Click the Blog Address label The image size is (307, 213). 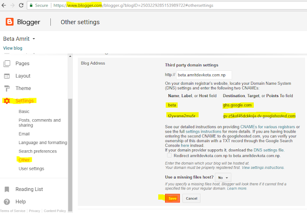[x=93, y=63]
